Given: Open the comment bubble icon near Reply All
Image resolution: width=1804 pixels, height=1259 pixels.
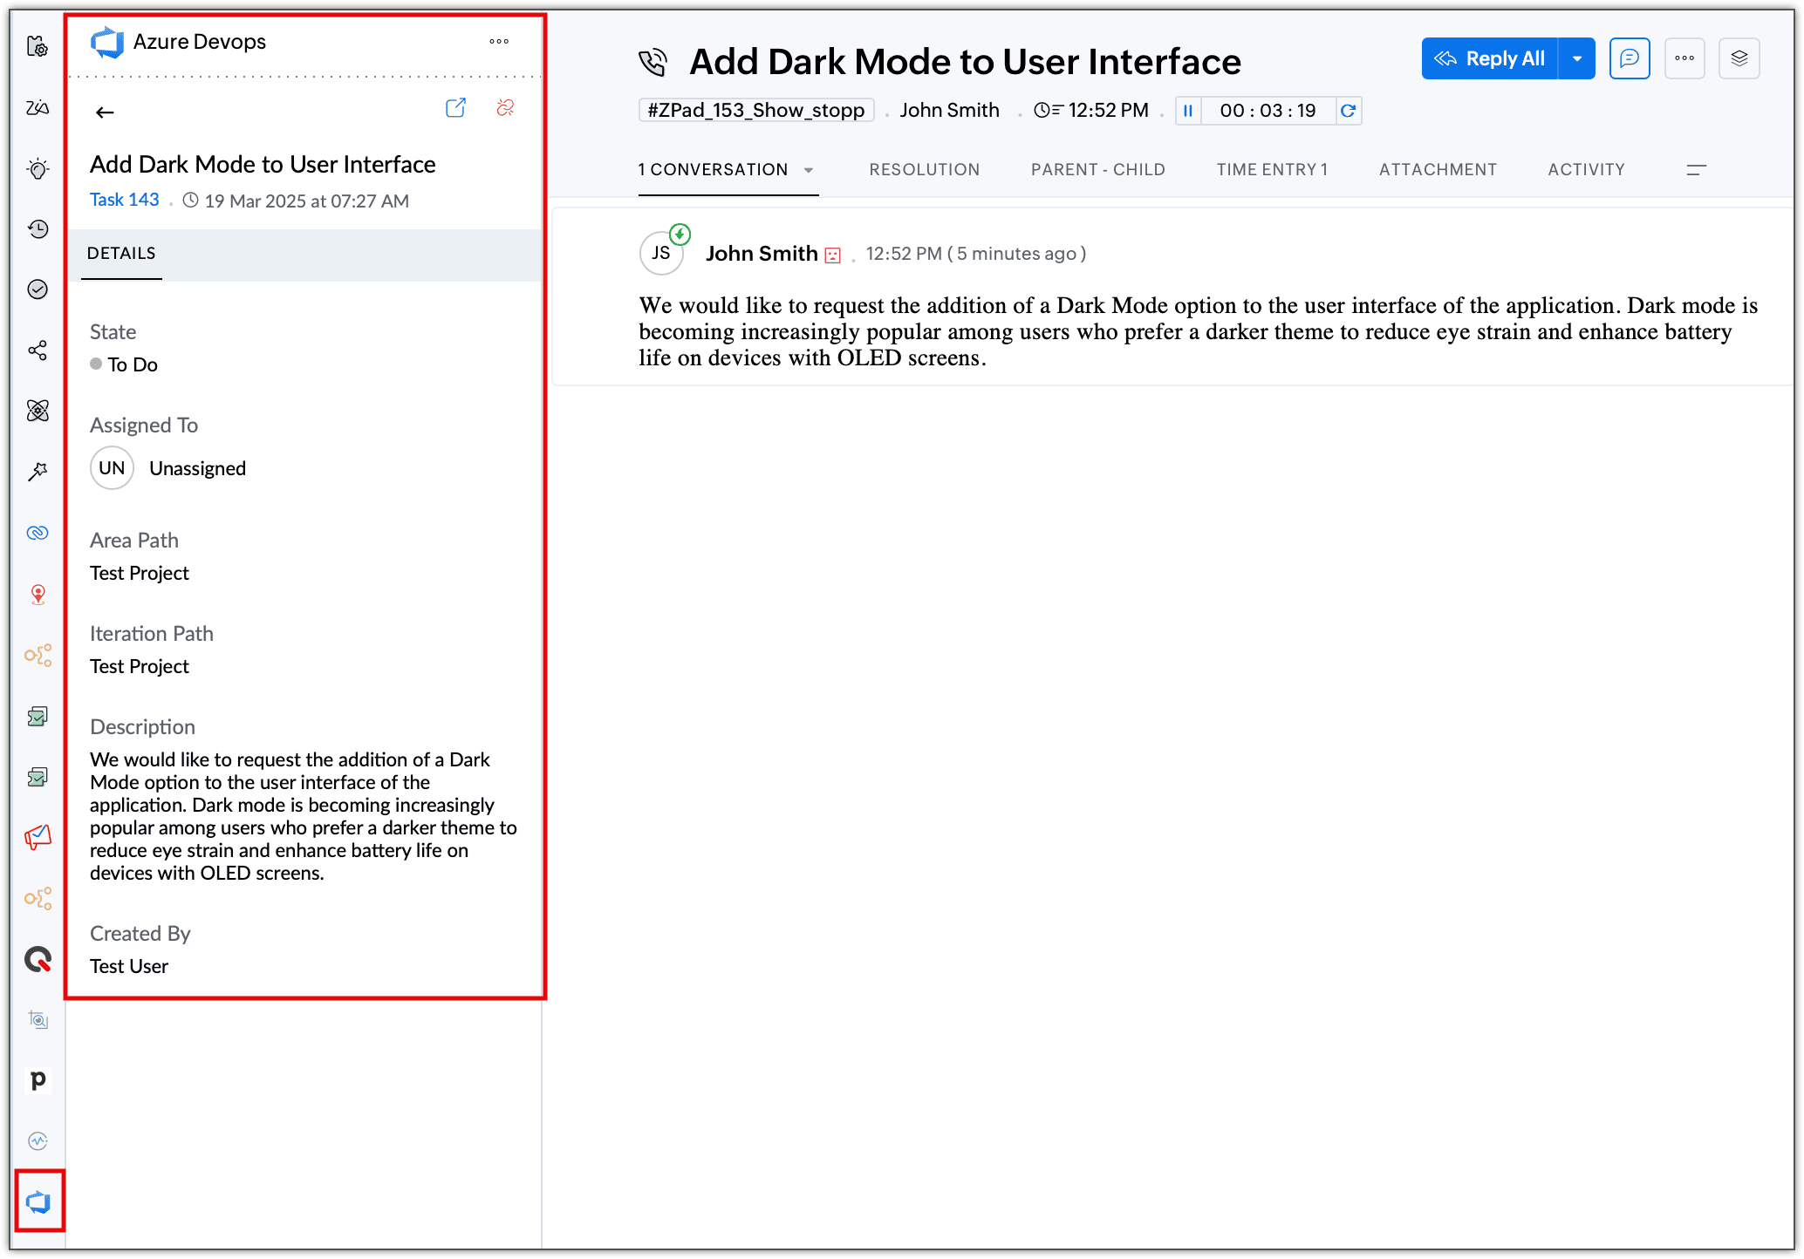Looking at the screenshot, I should coord(1629,58).
